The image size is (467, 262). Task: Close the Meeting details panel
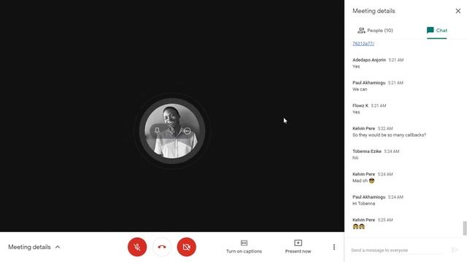pos(458,11)
